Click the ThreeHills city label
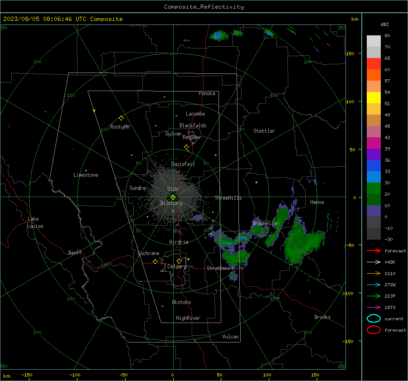The height and width of the screenshot is (381, 408). pos(228,198)
